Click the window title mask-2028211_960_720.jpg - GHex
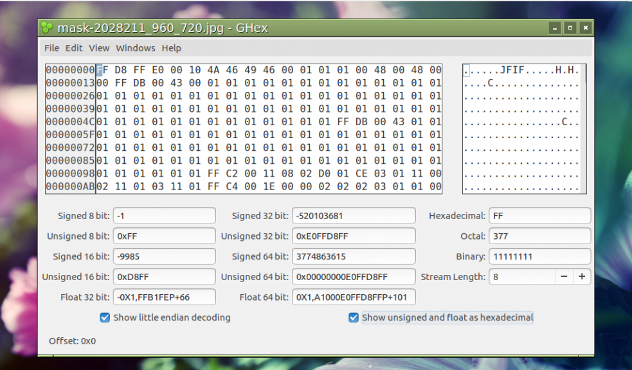The height and width of the screenshot is (370, 632). pos(163,28)
